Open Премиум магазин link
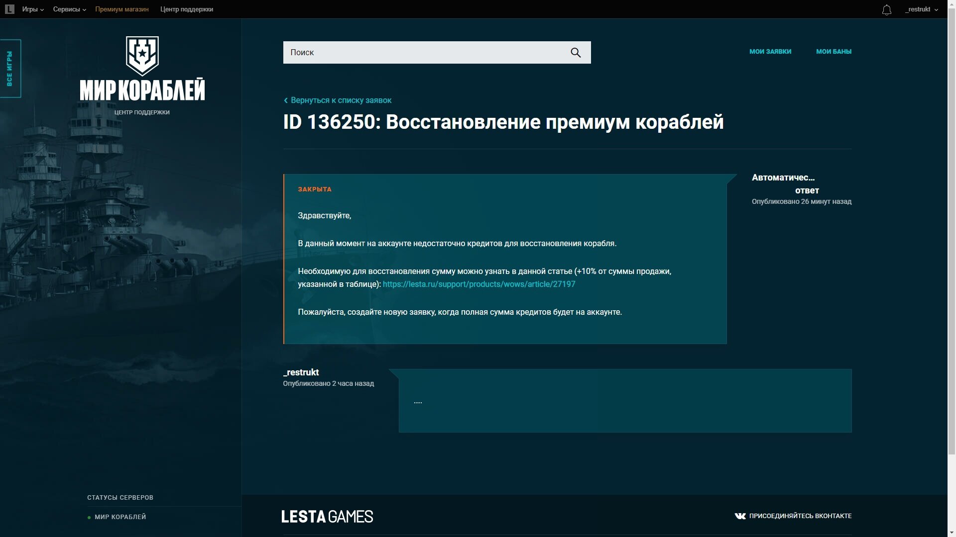 coord(122,9)
